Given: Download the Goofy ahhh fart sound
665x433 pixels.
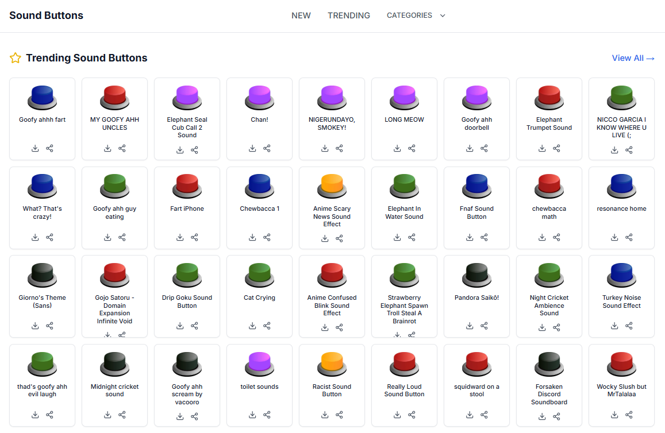Looking at the screenshot, I should pyautogui.click(x=35, y=148).
